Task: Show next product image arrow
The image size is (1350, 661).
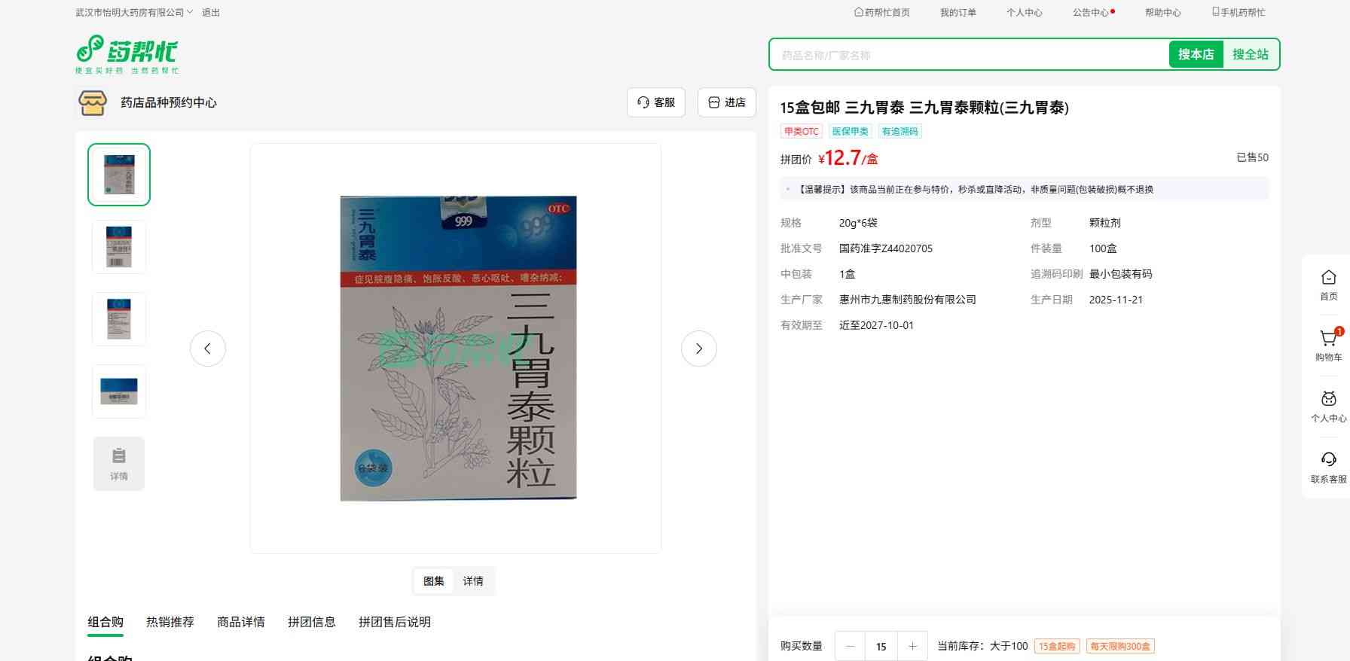Action: [698, 349]
